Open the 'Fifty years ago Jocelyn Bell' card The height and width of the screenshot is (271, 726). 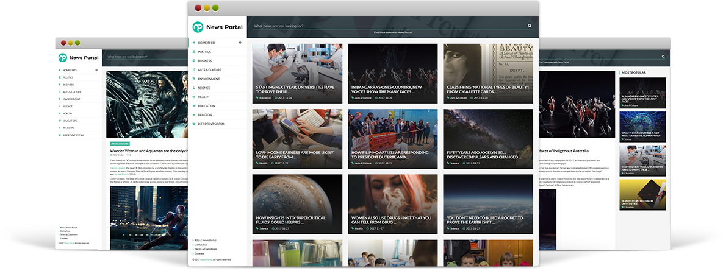[488, 139]
